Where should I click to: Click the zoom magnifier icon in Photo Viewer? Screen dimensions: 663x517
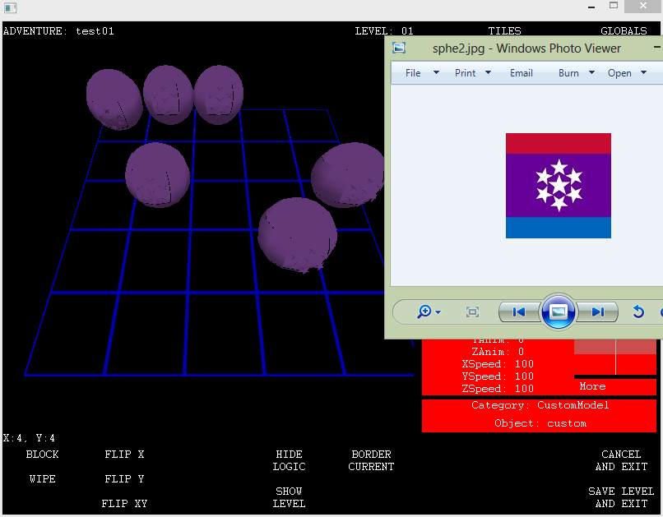pyautogui.click(x=425, y=312)
